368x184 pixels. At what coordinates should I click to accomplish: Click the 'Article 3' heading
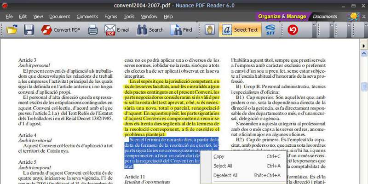pyautogui.click(x=28, y=60)
